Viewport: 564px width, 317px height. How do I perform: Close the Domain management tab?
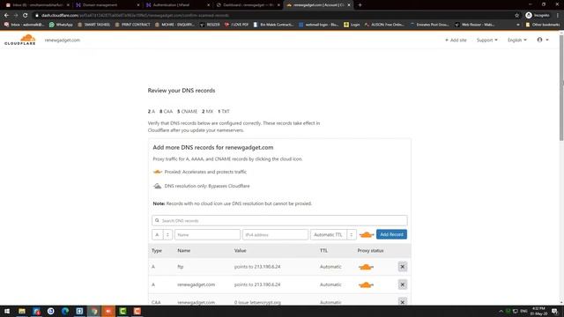[138, 5]
